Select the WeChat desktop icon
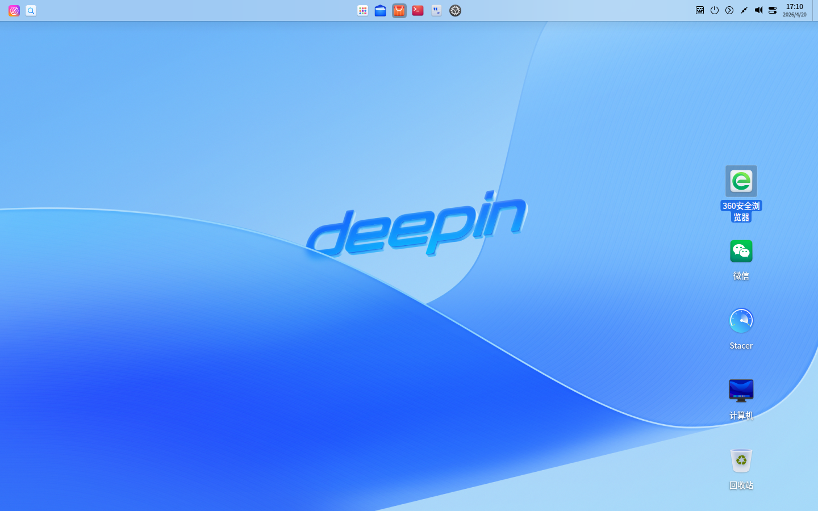 741,251
